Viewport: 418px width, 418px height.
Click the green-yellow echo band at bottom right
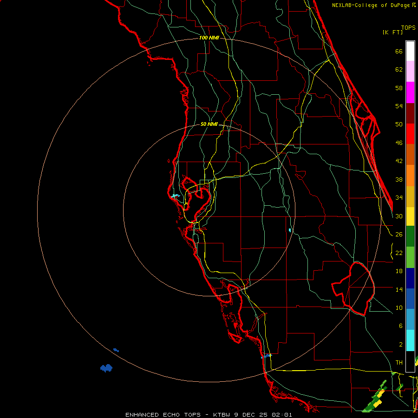pyautogui.click(x=375, y=397)
